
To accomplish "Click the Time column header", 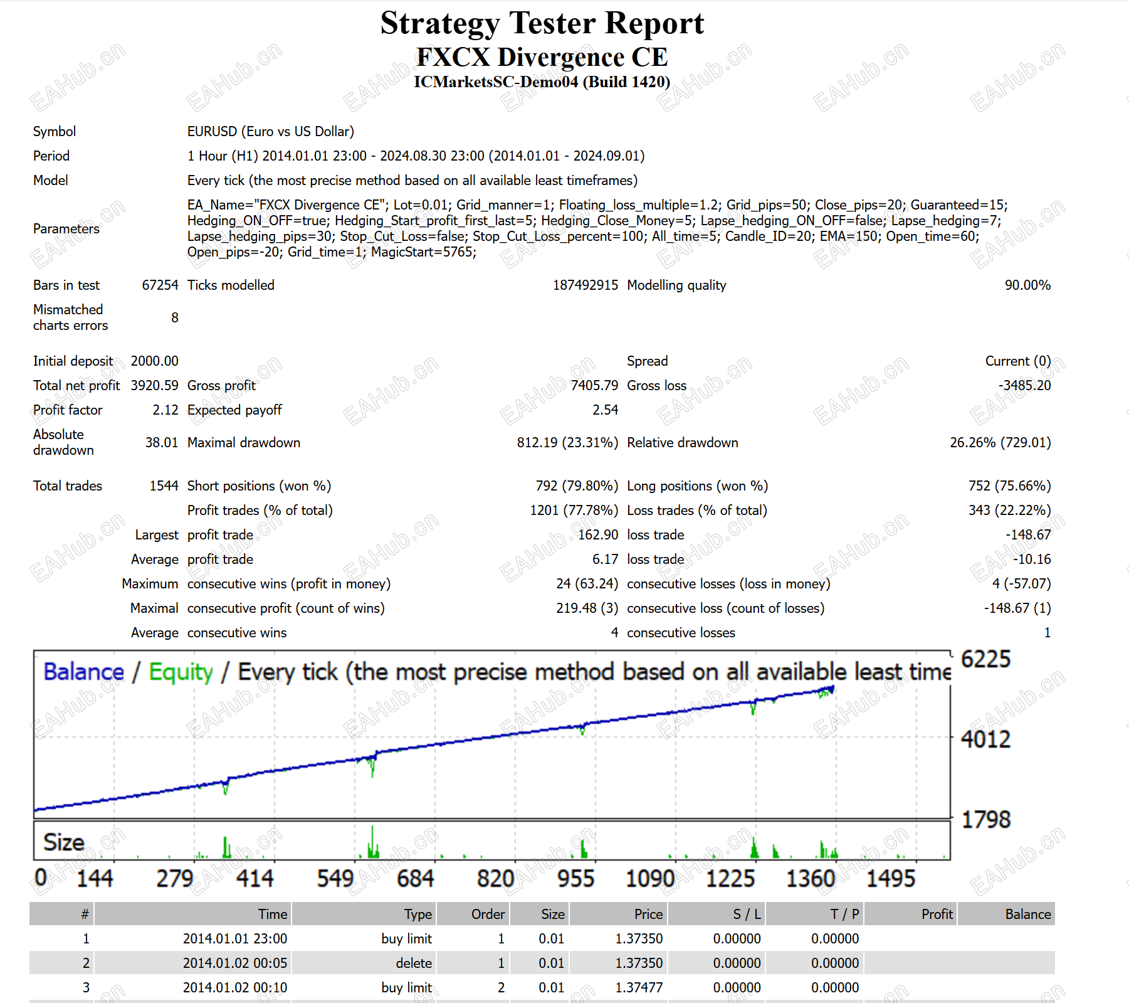I will tap(193, 914).
